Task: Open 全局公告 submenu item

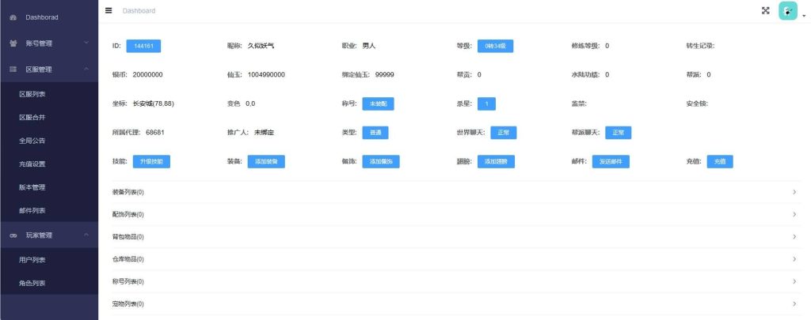Action: [49, 141]
